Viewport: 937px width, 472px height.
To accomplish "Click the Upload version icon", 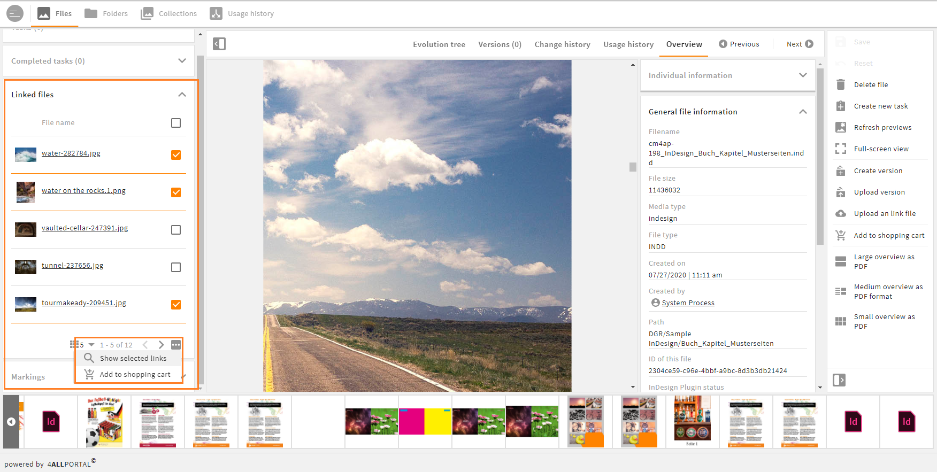I will pyautogui.click(x=841, y=192).
